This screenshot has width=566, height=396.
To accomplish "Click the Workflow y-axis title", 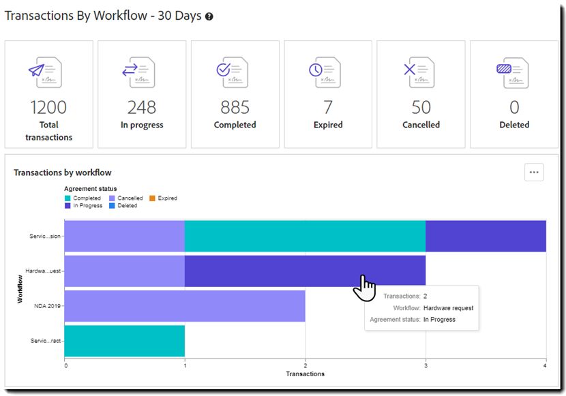I will (20, 289).
